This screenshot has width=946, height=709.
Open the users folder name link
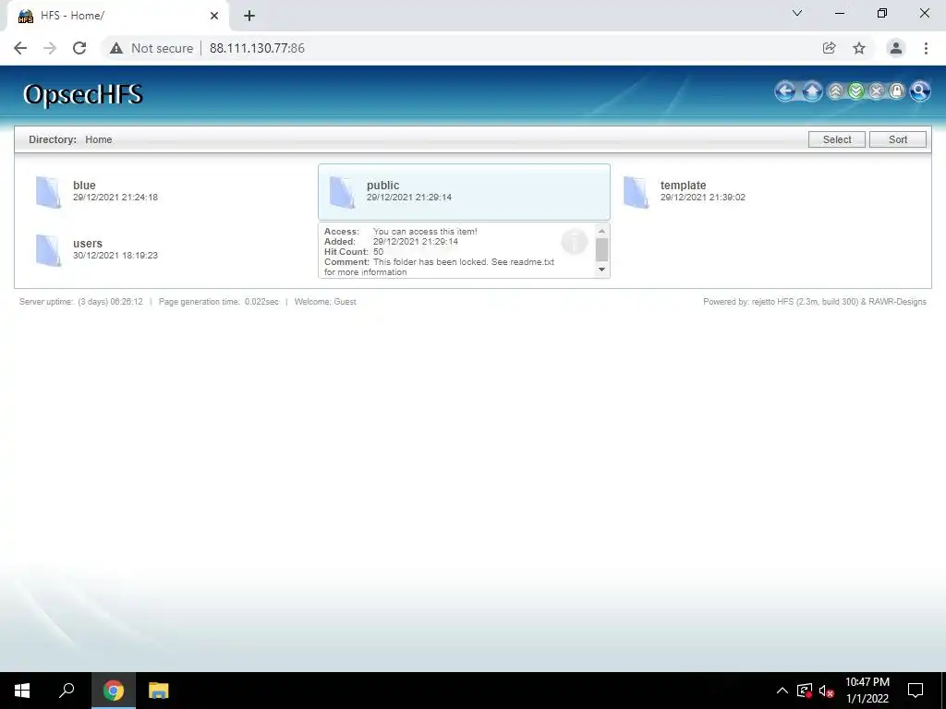coord(88,244)
